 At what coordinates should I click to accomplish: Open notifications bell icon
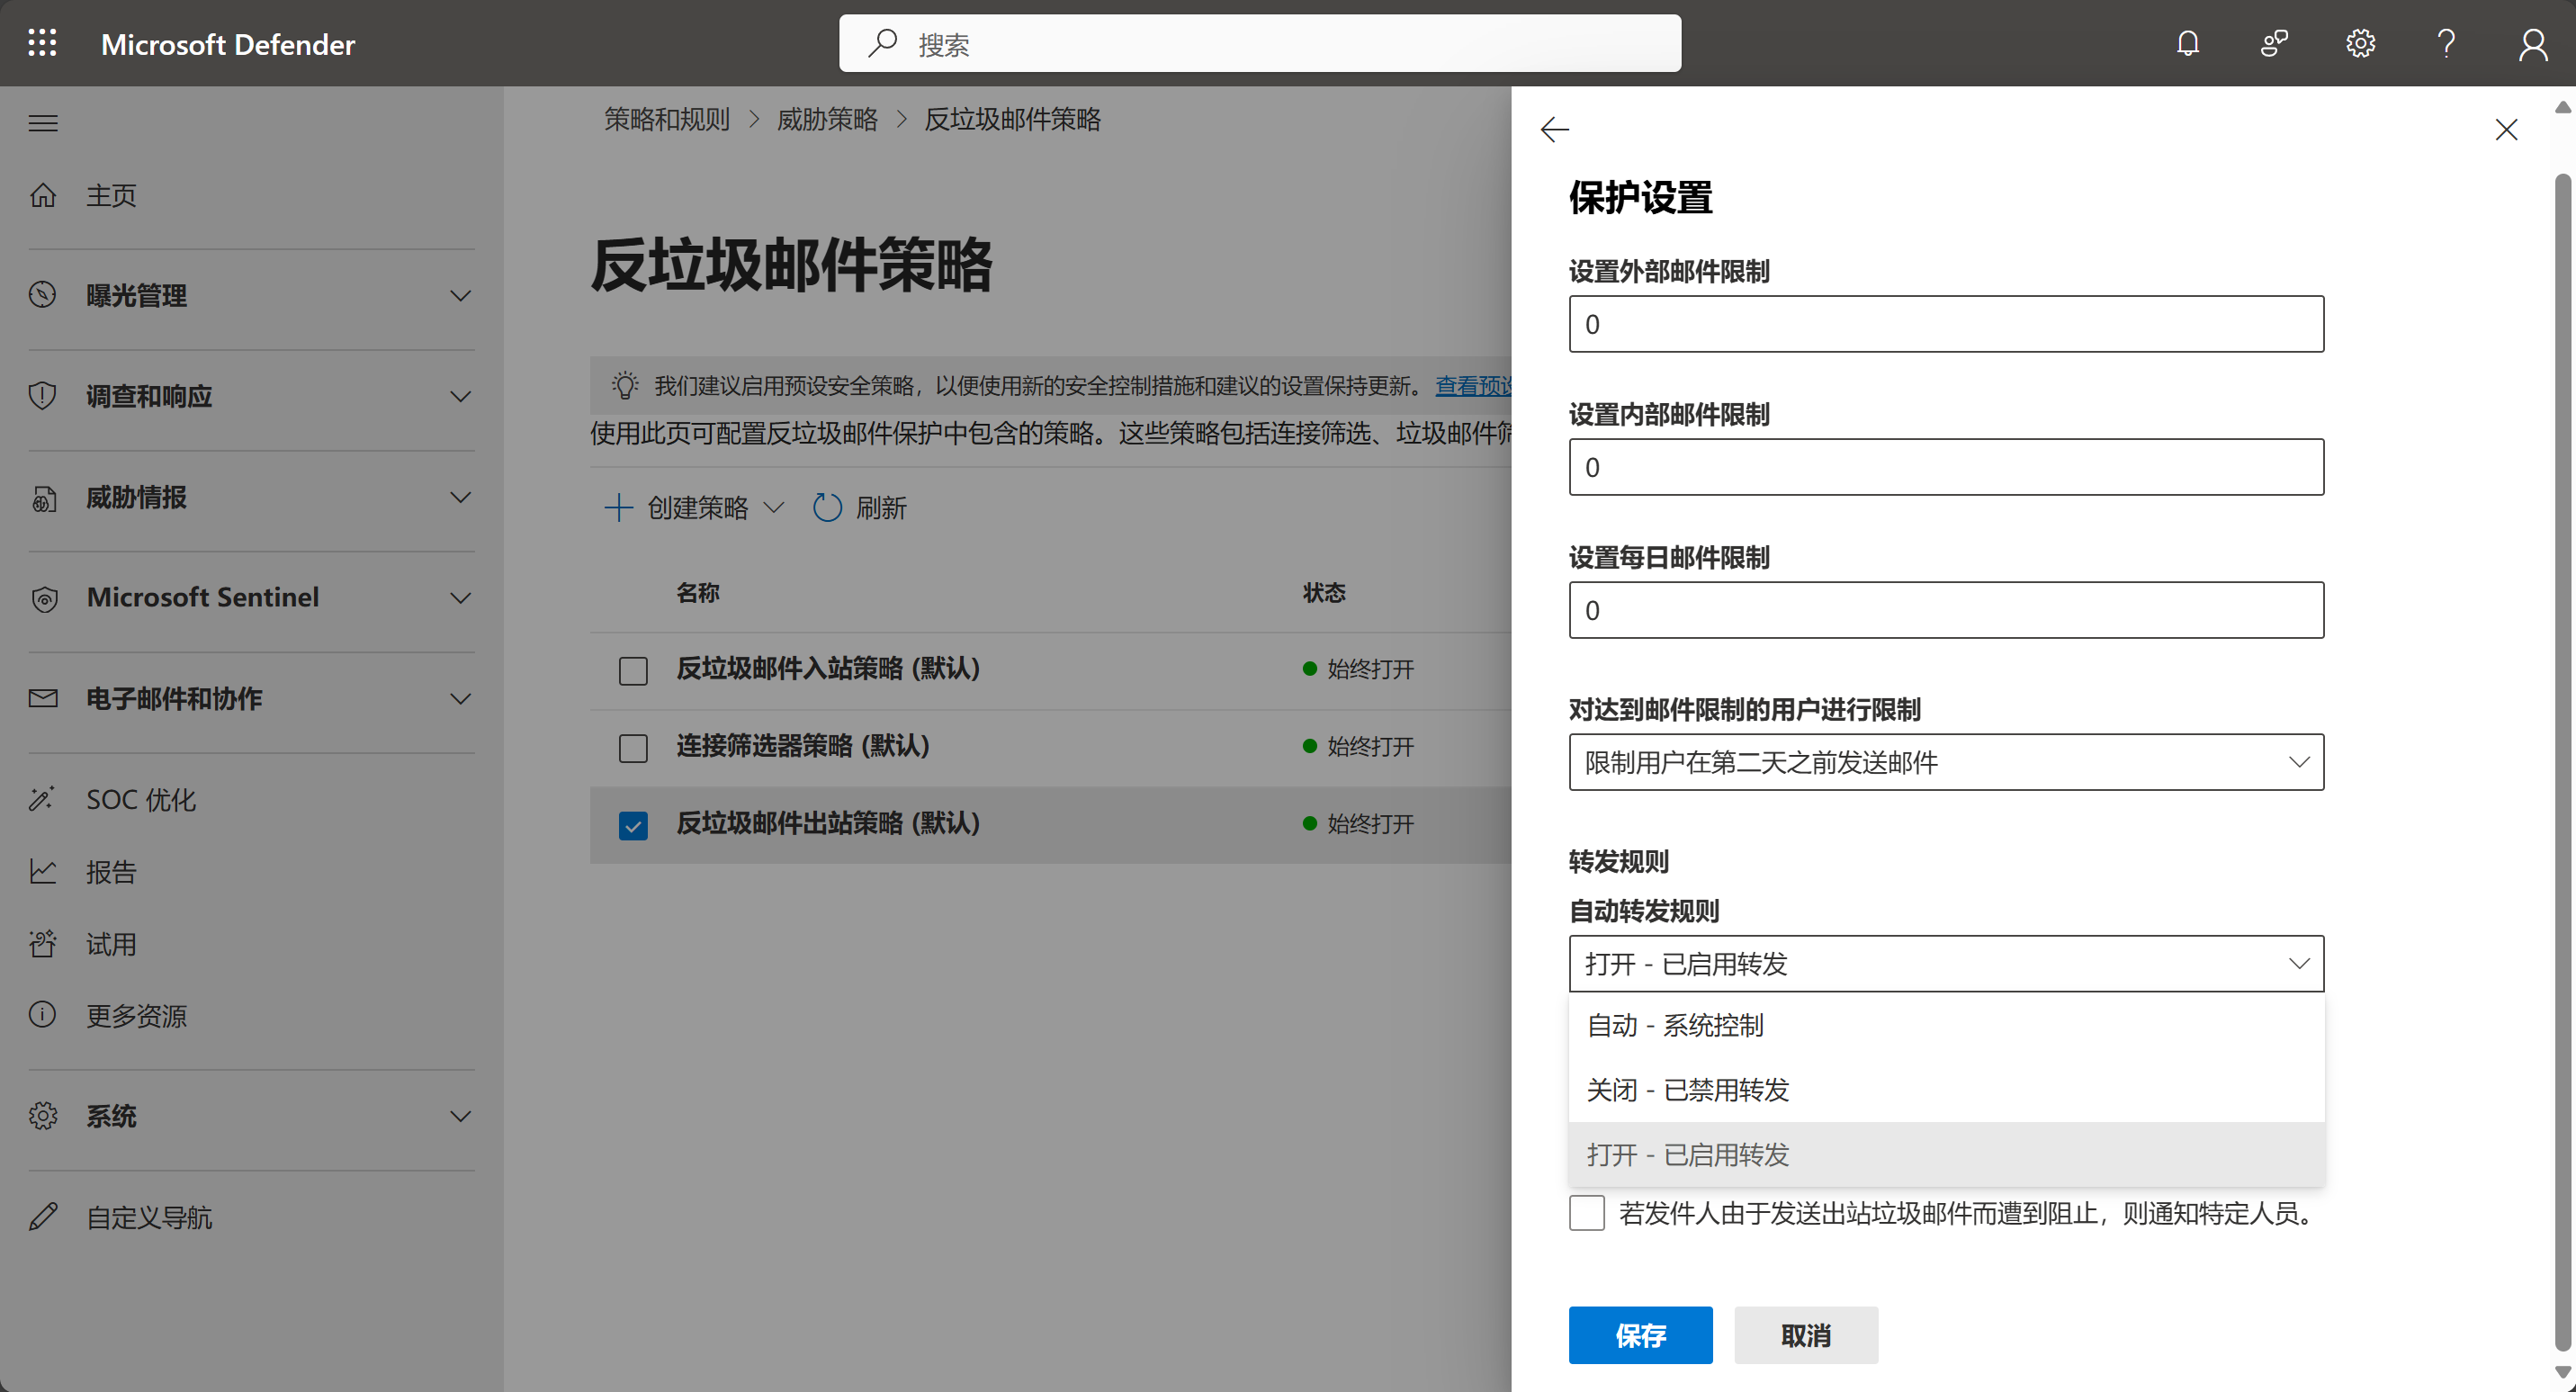click(x=2188, y=43)
